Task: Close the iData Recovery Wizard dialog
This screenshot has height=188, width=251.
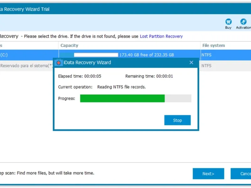Action: [x=191, y=62]
